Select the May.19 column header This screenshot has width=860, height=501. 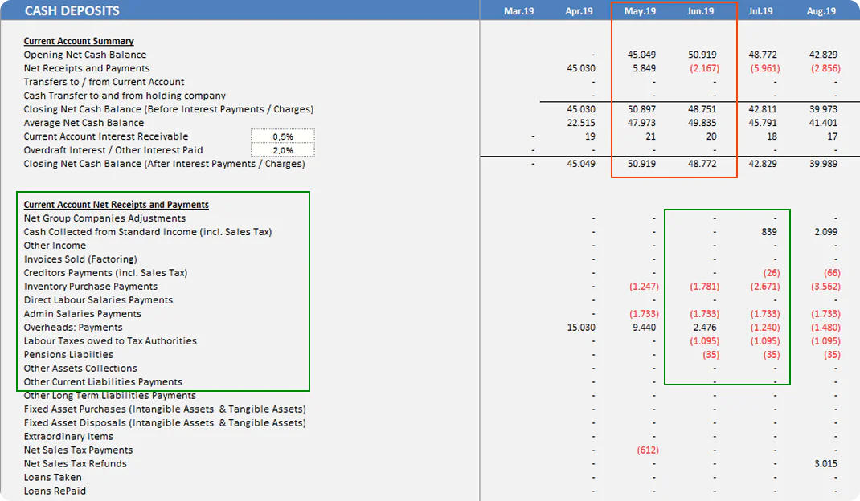pos(639,10)
